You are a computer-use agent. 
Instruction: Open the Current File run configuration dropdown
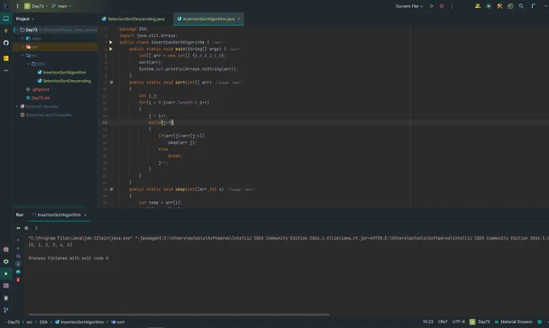(409, 6)
